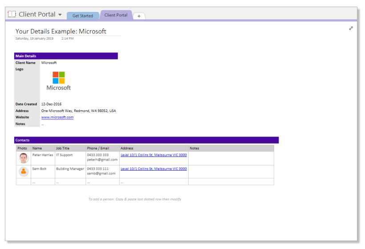365x249 pixels.
Task: Click the Client Name value Microsoft
Action: (49, 63)
